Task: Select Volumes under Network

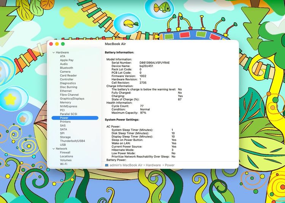Action: [66, 160]
